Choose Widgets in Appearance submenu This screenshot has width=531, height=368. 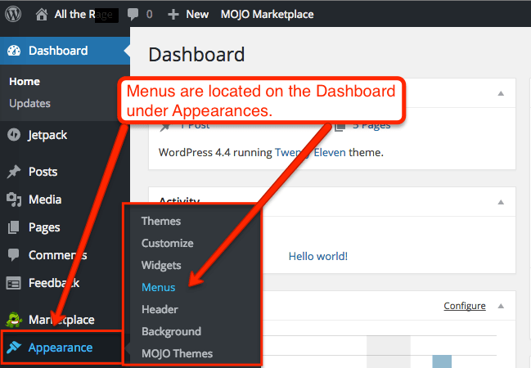(161, 266)
